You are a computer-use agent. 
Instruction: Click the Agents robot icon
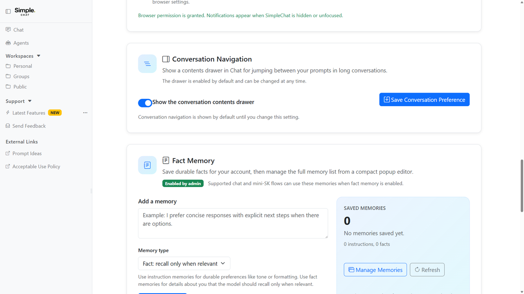8,43
